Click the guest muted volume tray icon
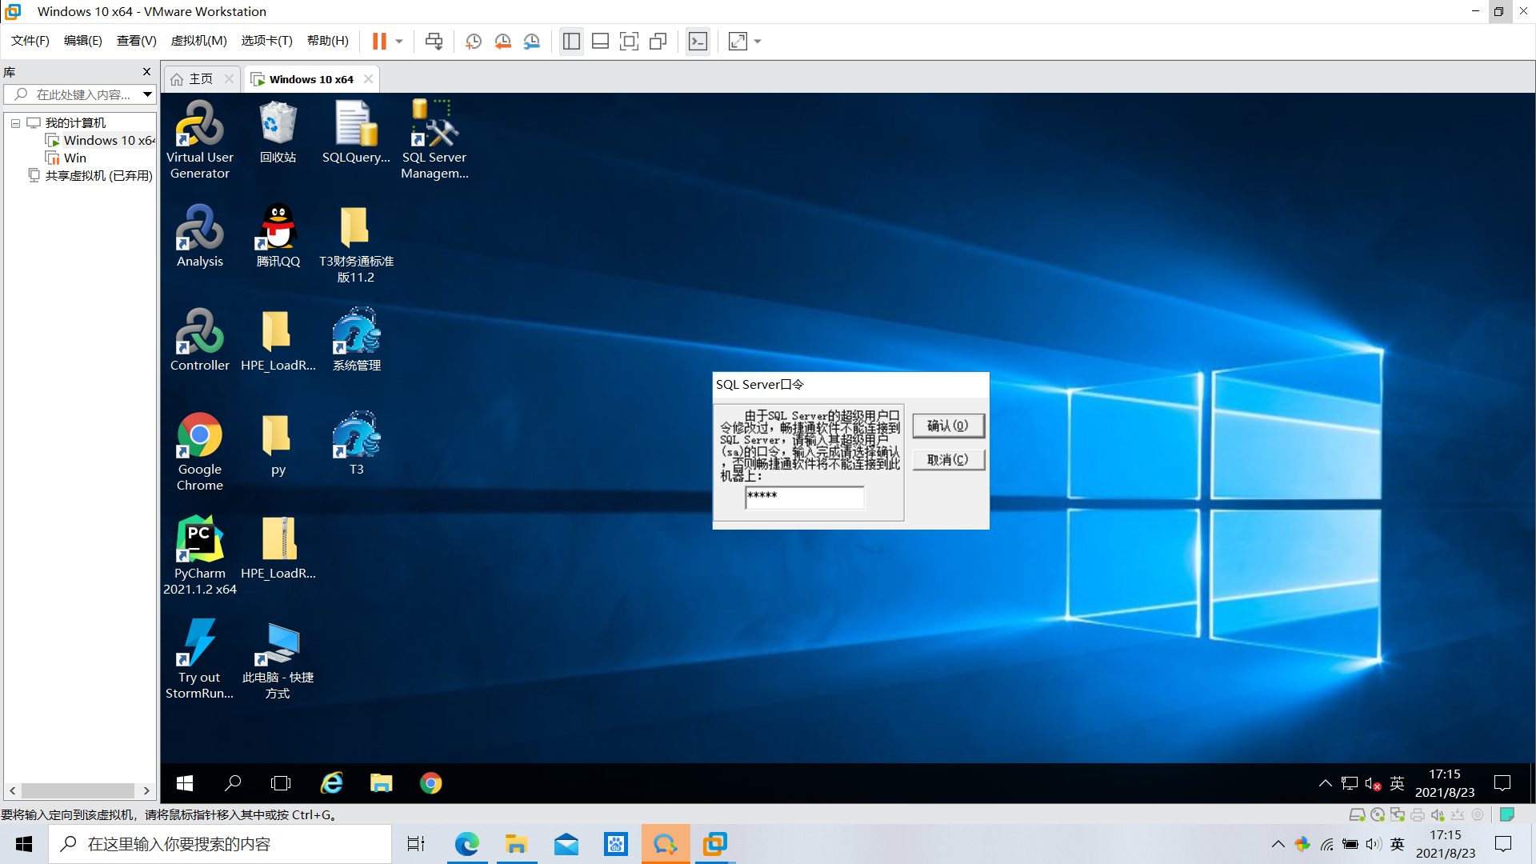 1373,784
